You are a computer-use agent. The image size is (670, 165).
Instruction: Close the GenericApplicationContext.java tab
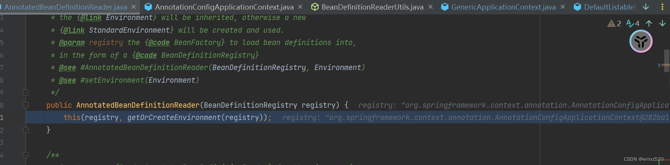click(563, 7)
